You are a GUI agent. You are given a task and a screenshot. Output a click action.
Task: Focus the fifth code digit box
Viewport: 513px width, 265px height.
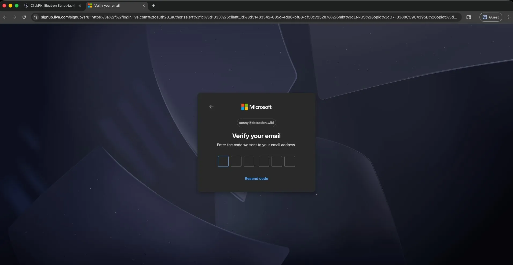click(277, 161)
